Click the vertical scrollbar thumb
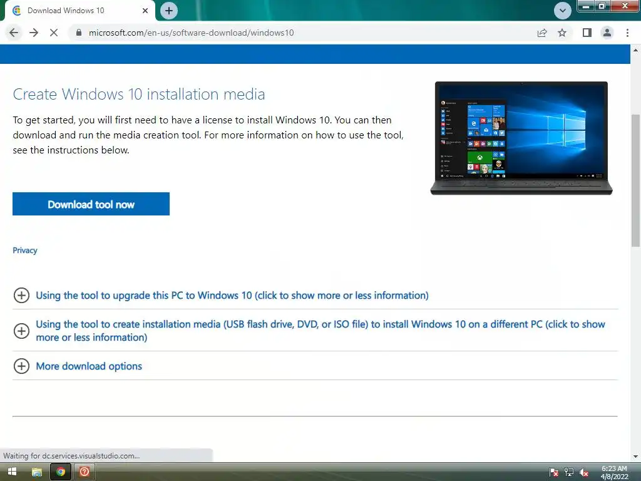The height and width of the screenshot is (481, 641). tap(635, 180)
